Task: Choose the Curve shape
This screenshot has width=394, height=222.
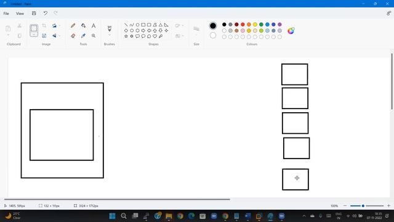Action: click(x=132, y=25)
